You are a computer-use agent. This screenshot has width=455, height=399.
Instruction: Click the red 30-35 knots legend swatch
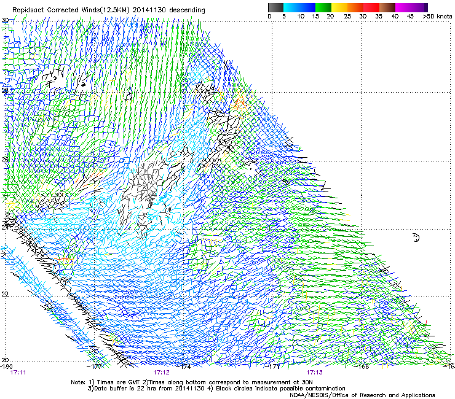371,7
